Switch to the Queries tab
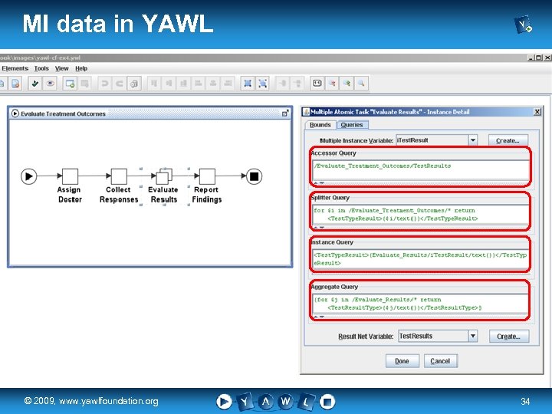Screen dimensions: 552x414 click(352, 125)
